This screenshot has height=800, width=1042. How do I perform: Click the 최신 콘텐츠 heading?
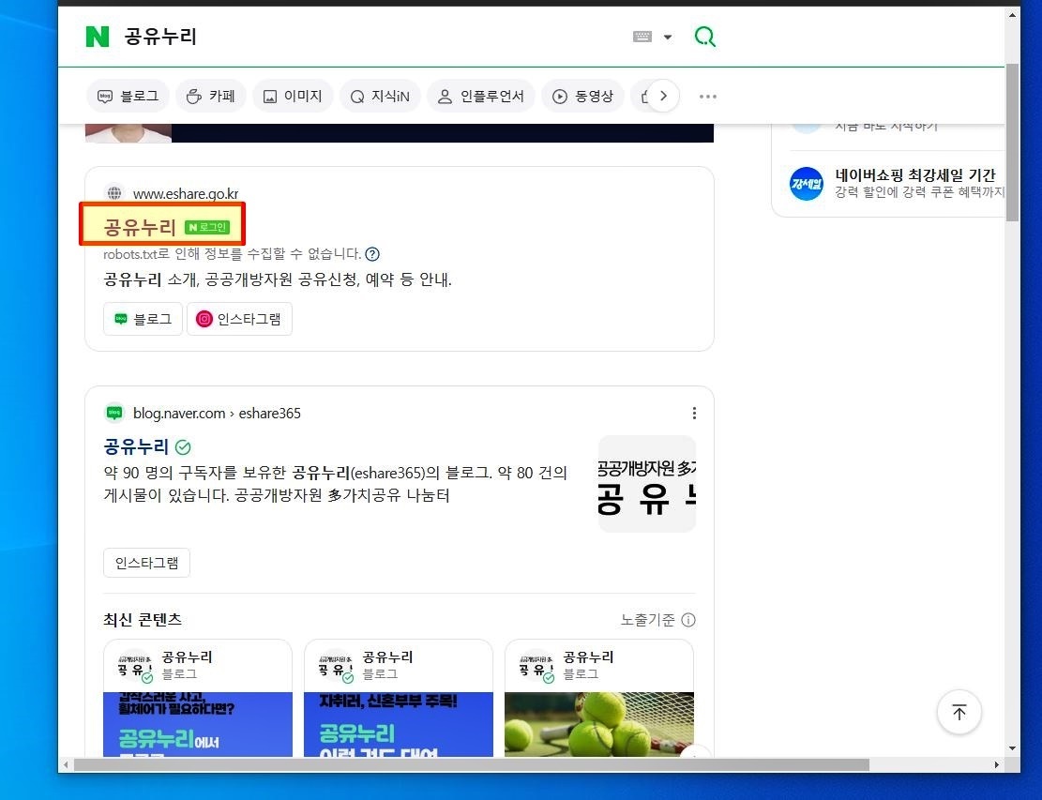click(x=143, y=620)
